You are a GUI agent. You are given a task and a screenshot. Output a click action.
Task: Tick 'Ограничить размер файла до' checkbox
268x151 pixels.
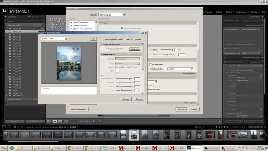click(151, 55)
